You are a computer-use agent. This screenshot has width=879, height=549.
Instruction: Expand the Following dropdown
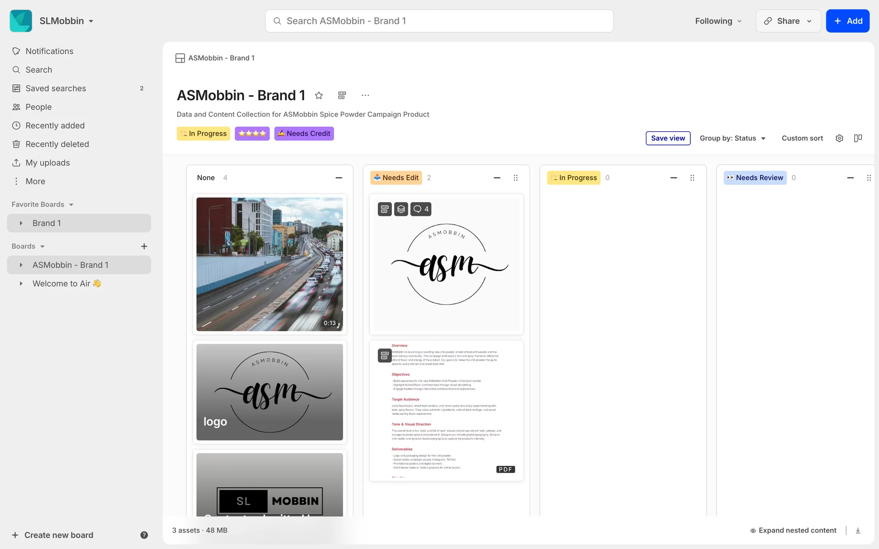[x=718, y=21]
